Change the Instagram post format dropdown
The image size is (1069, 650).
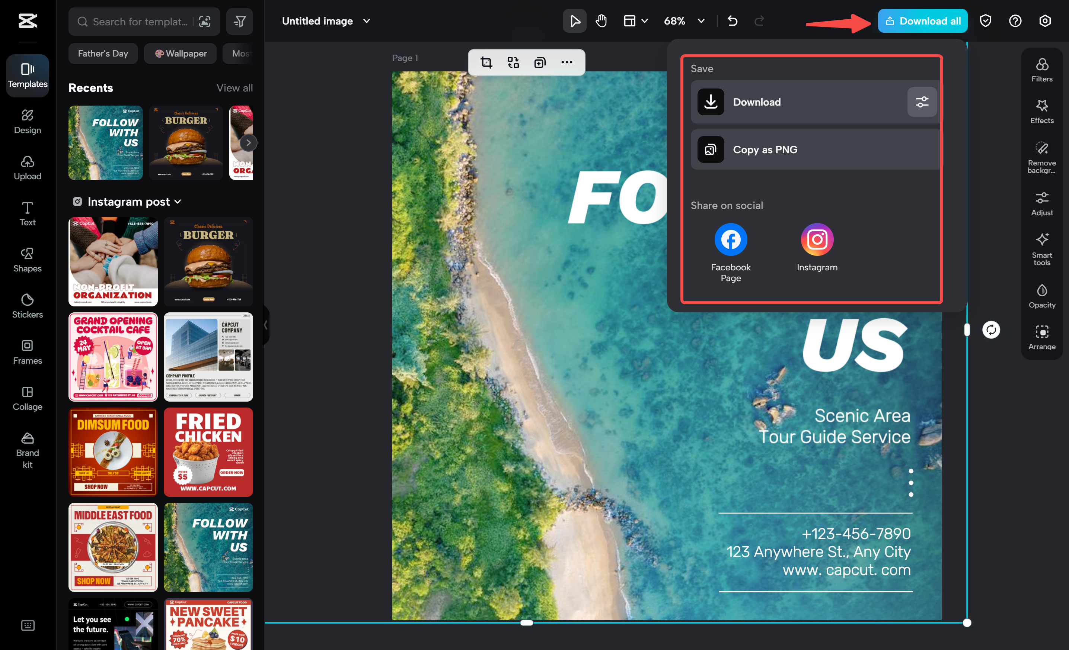(x=178, y=202)
